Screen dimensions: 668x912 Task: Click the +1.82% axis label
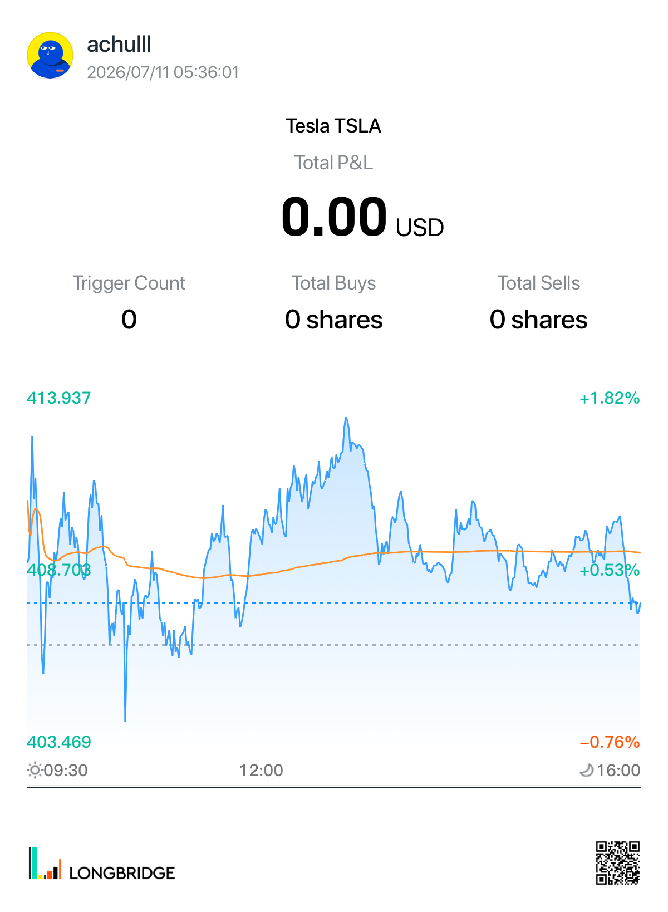[x=610, y=398]
